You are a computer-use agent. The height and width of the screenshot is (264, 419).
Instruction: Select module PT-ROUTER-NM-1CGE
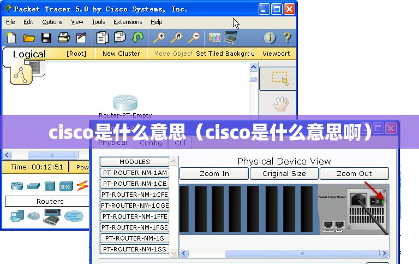tap(135, 206)
